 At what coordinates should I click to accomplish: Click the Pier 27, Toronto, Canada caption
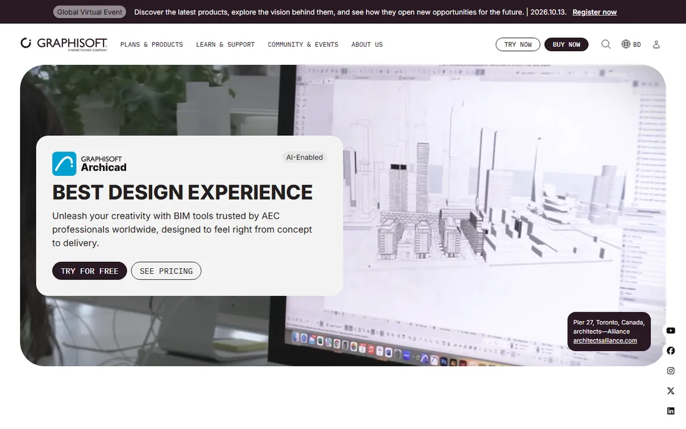[x=609, y=322]
